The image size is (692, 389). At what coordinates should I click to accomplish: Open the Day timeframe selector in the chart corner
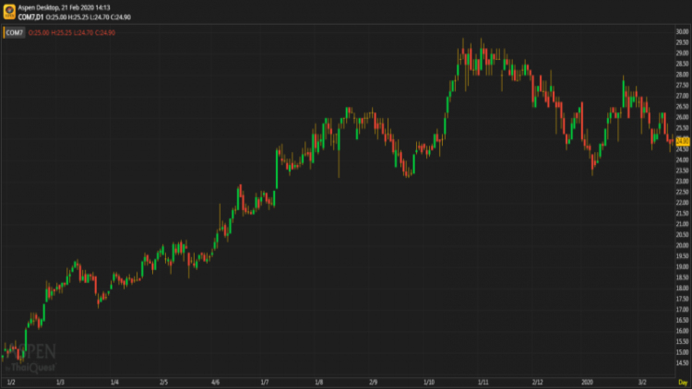pyautogui.click(x=683, y=383)
